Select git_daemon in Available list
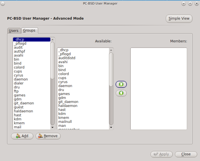200x161 pixels. 83,102
